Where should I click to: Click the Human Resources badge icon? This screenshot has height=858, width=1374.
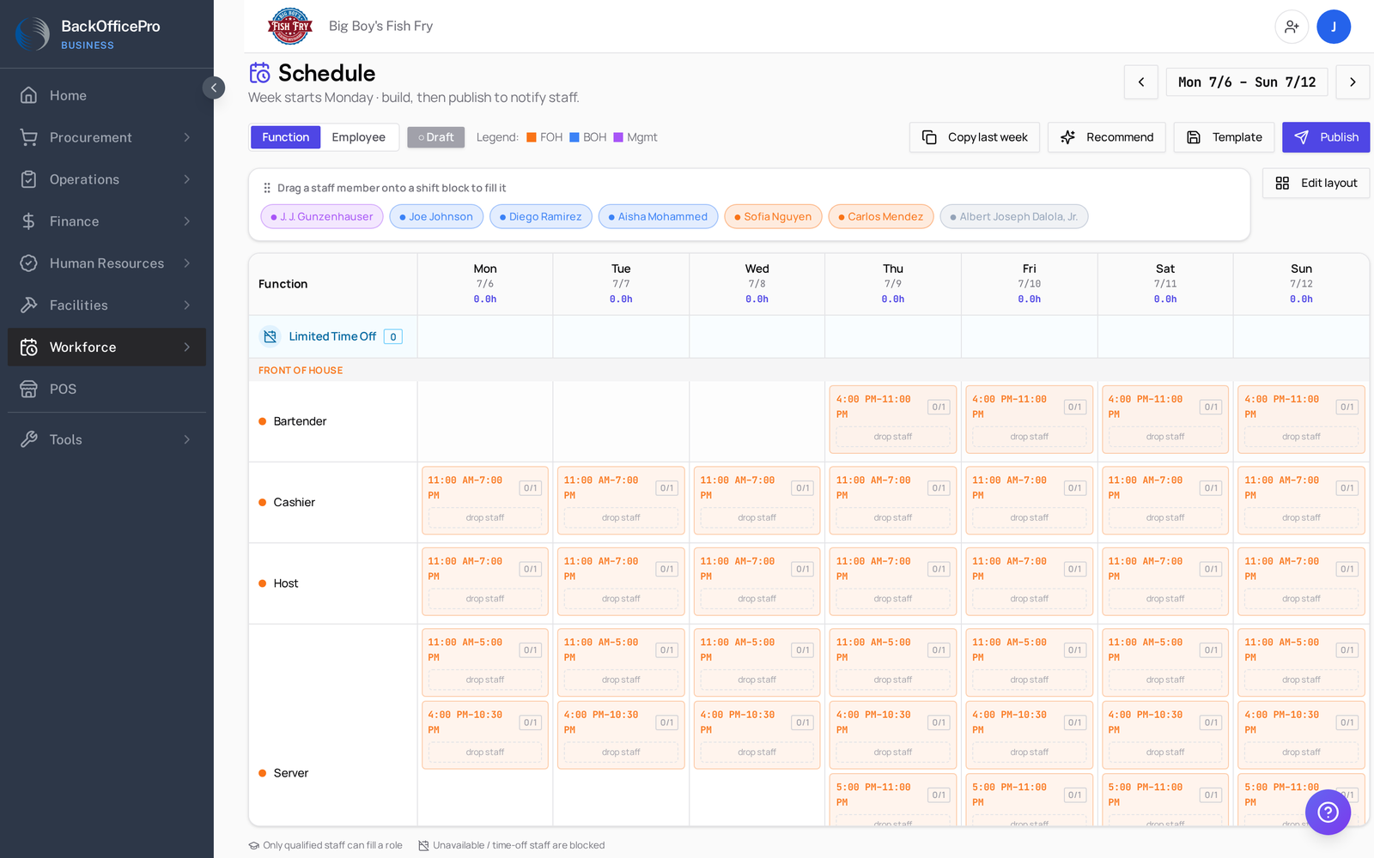tap(28, 263)
